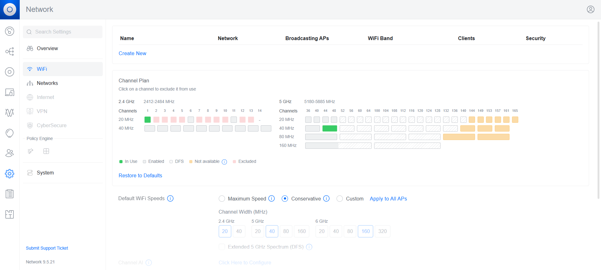Enable Extended 5 GHz Spectrum (DFS) checkbox
601x270 pixels.
[x=222, y=247]
